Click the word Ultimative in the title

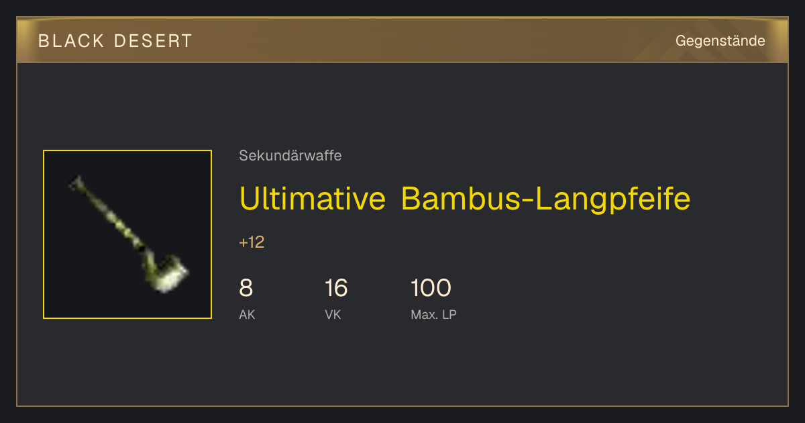[x=312, y=199]
